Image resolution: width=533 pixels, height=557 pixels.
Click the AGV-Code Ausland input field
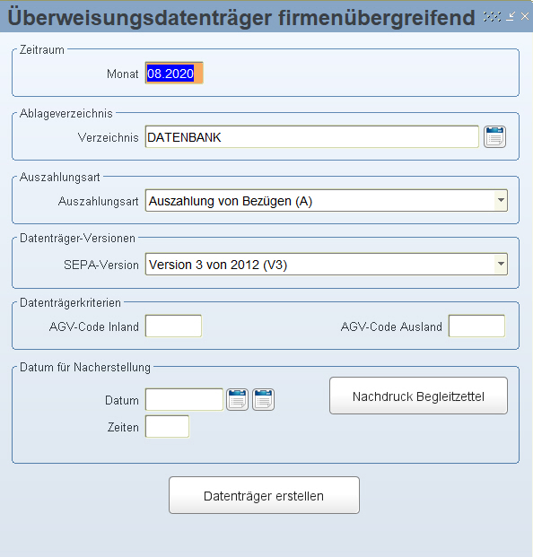(x=476, y=326)
